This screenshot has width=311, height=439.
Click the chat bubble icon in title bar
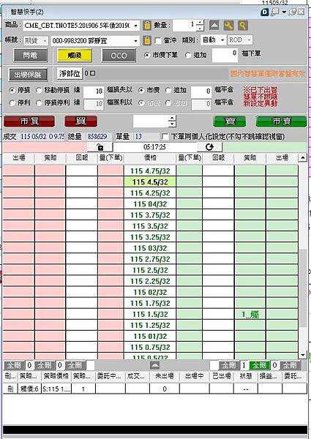click(275, 12)
